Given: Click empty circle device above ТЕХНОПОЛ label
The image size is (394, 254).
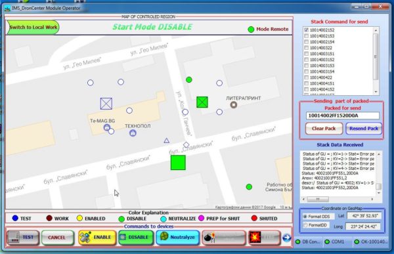Looking at the screenshot, I should (129, 110).
